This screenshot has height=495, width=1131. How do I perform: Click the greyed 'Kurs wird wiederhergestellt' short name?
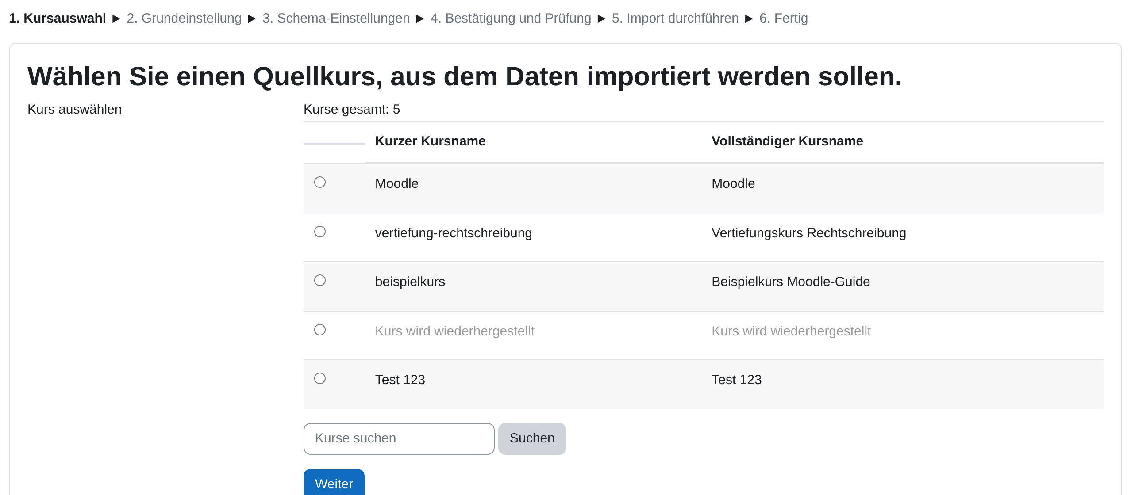(455, 331)
